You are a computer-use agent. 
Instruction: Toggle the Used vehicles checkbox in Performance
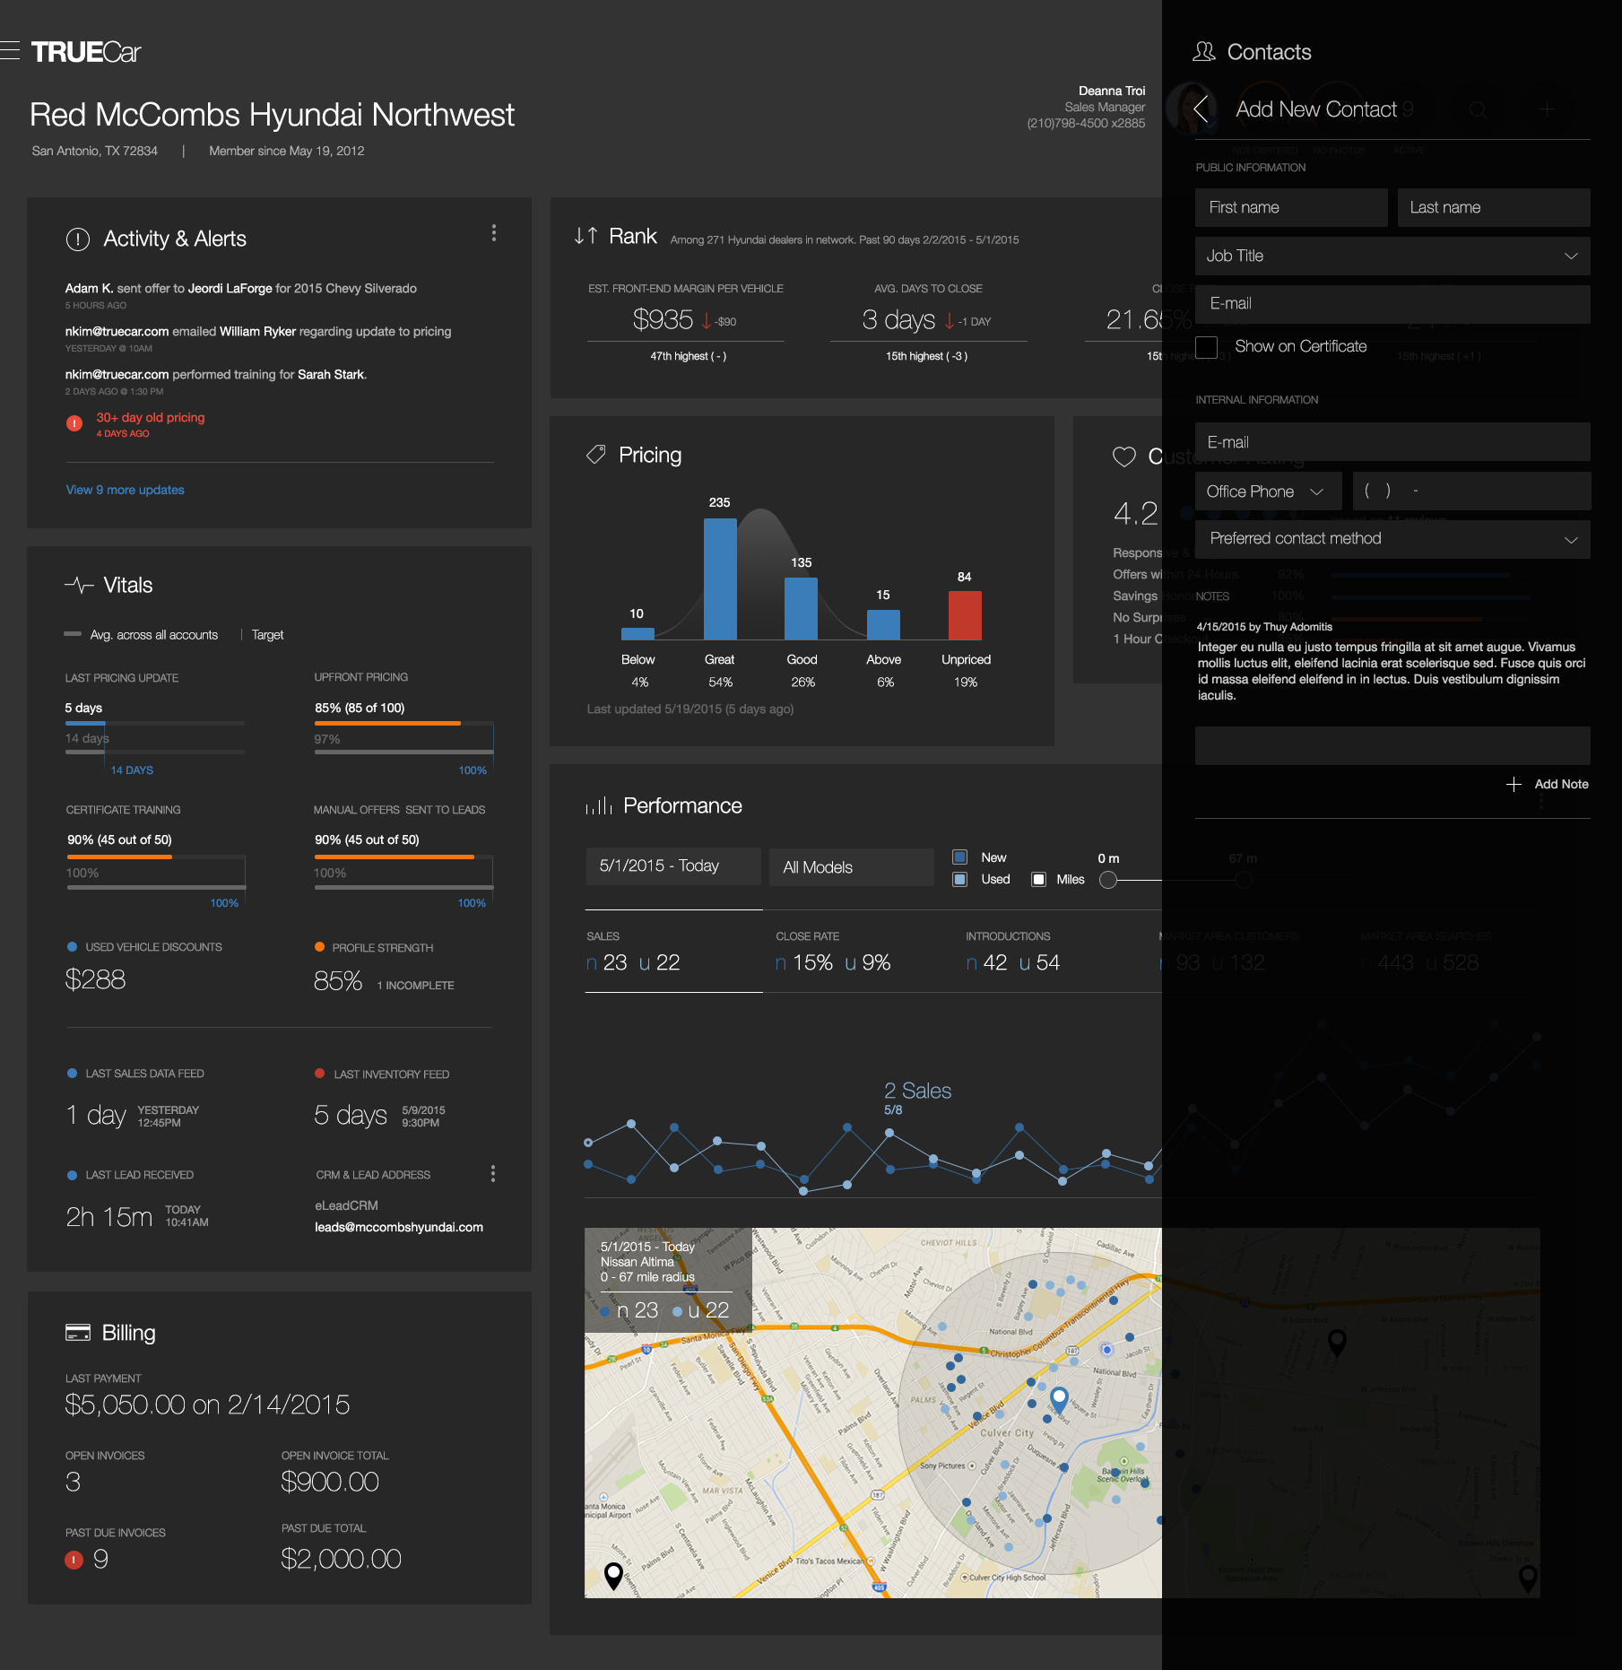(x=959, y=880)
